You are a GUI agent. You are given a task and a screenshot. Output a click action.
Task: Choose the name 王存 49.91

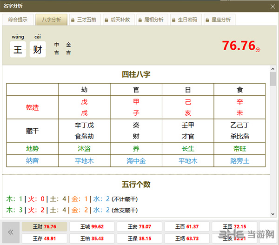point(45,238)
